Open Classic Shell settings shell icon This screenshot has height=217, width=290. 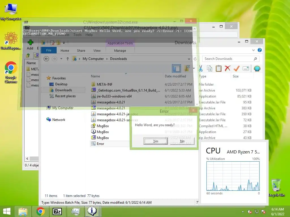[x=257, y=68]
